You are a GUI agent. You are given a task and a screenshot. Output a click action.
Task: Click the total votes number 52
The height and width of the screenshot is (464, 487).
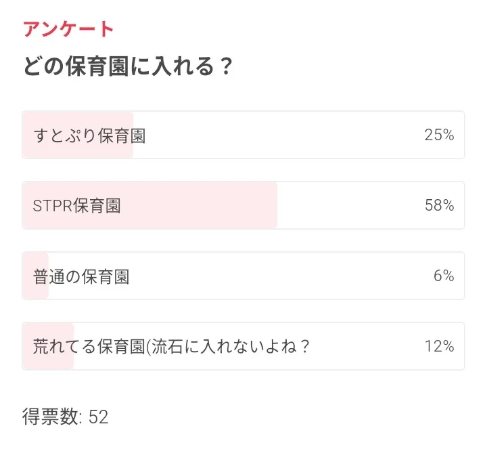pos(99,417)
